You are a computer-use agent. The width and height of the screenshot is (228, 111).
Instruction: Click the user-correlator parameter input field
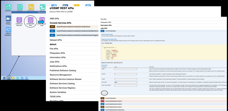[x=126, y=86]
